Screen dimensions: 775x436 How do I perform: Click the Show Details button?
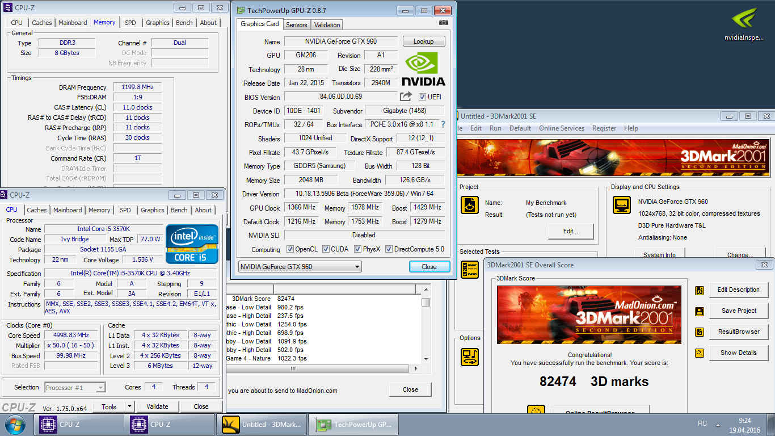pyautogui.click(x=739, y=353)
